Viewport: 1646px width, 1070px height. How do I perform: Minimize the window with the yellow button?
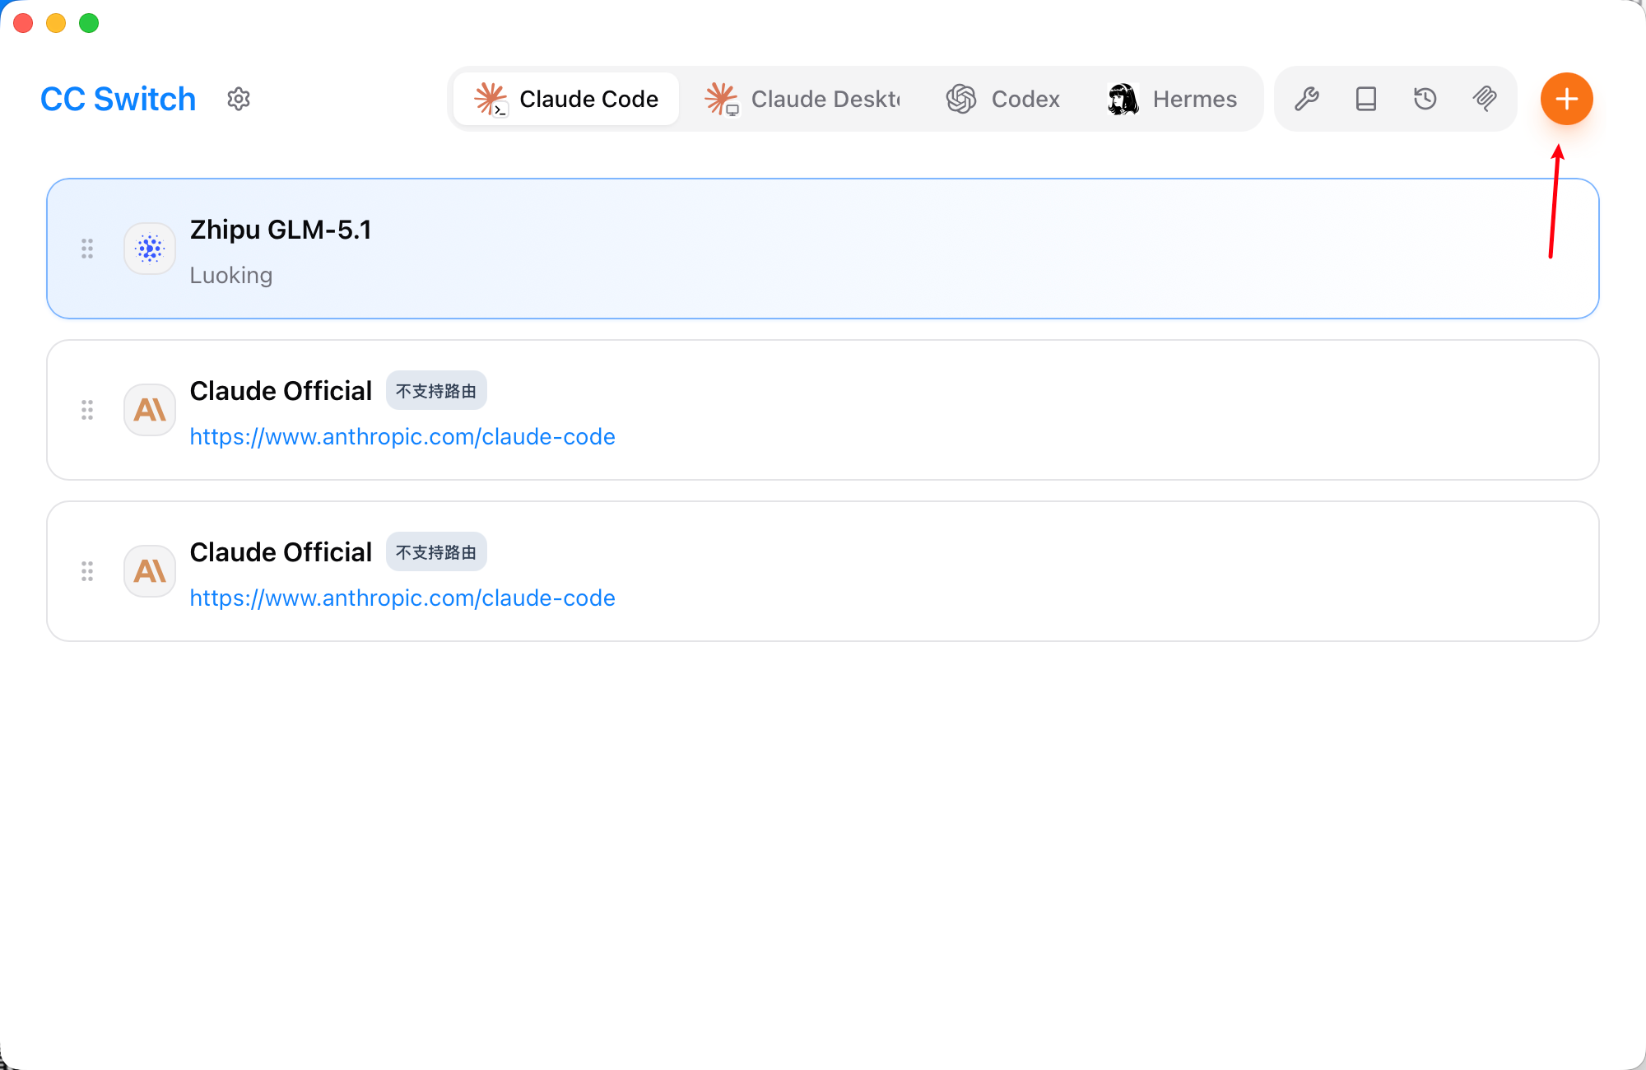(56, 23)
